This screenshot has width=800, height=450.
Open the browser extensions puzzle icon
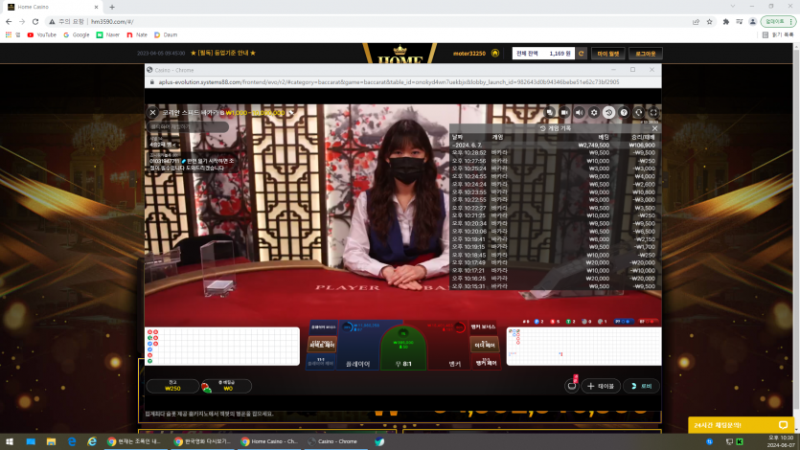tap(725, 22)
